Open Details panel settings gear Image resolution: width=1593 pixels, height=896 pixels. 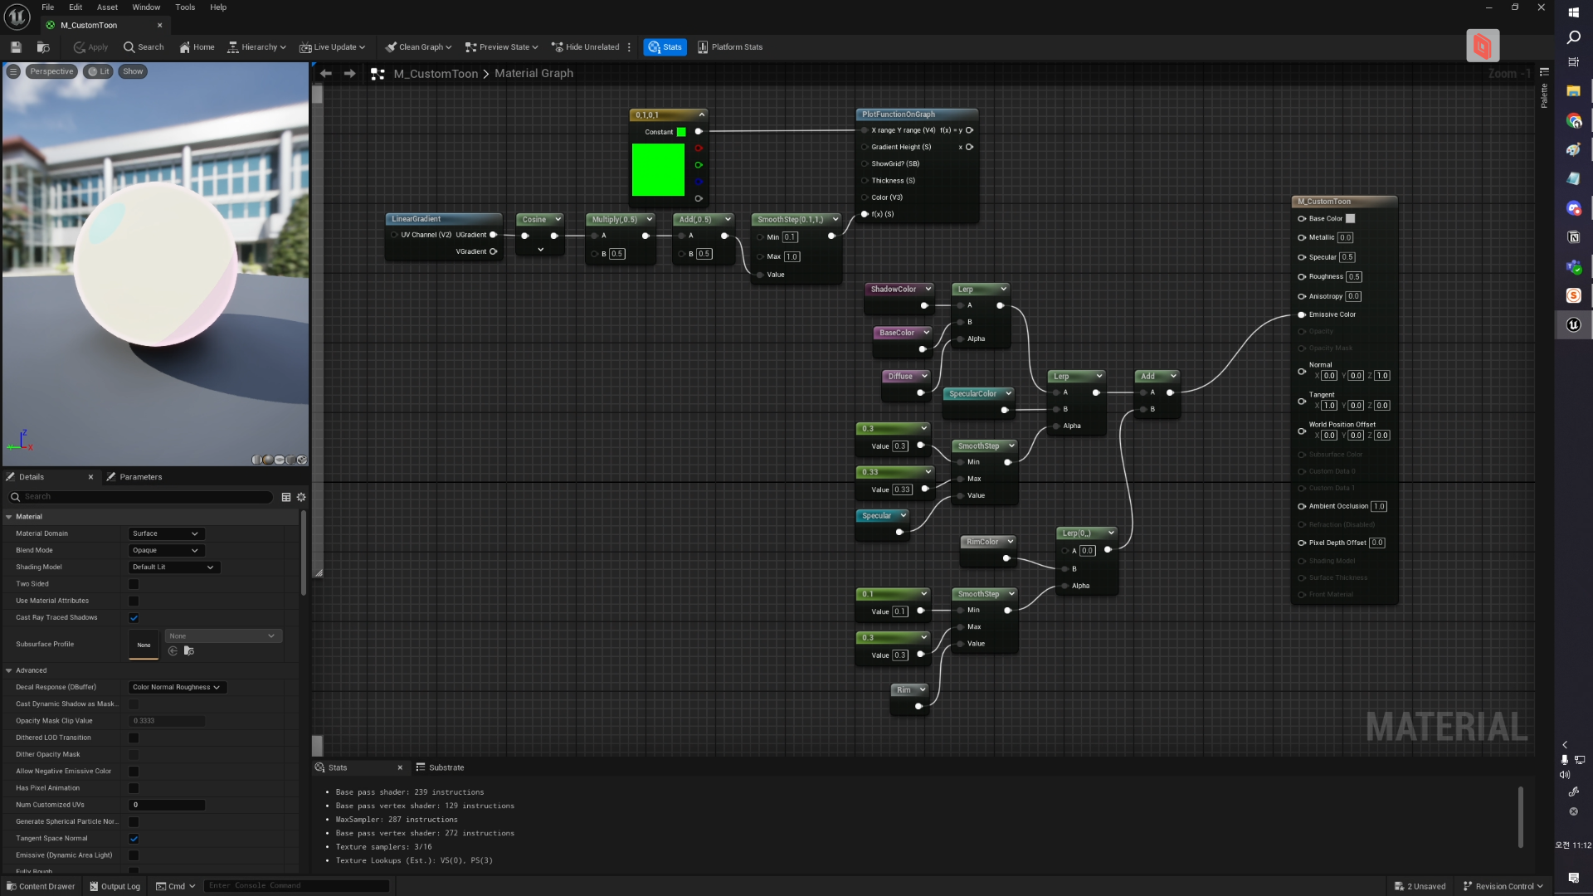point(301,497)
